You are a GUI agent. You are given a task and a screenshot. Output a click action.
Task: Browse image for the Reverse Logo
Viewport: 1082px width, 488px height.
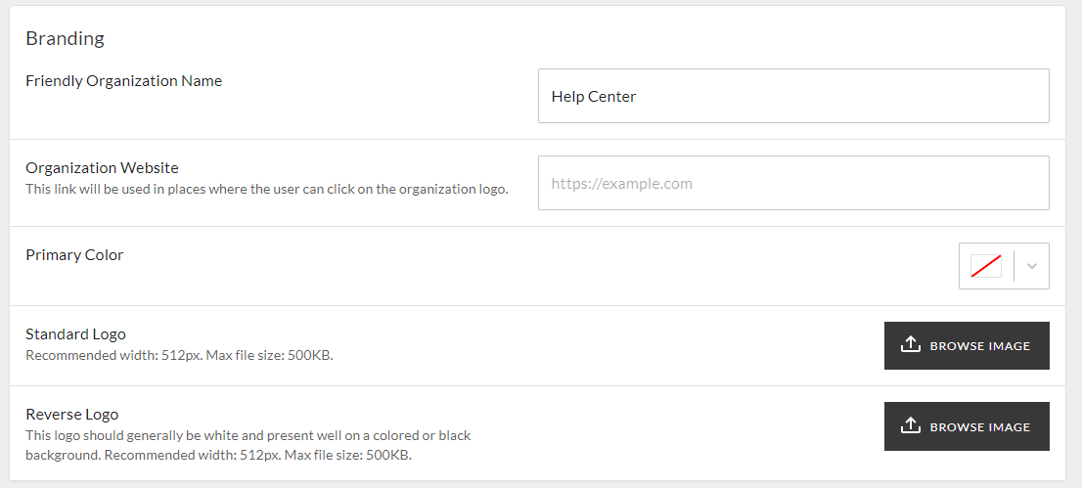point(967,426)
